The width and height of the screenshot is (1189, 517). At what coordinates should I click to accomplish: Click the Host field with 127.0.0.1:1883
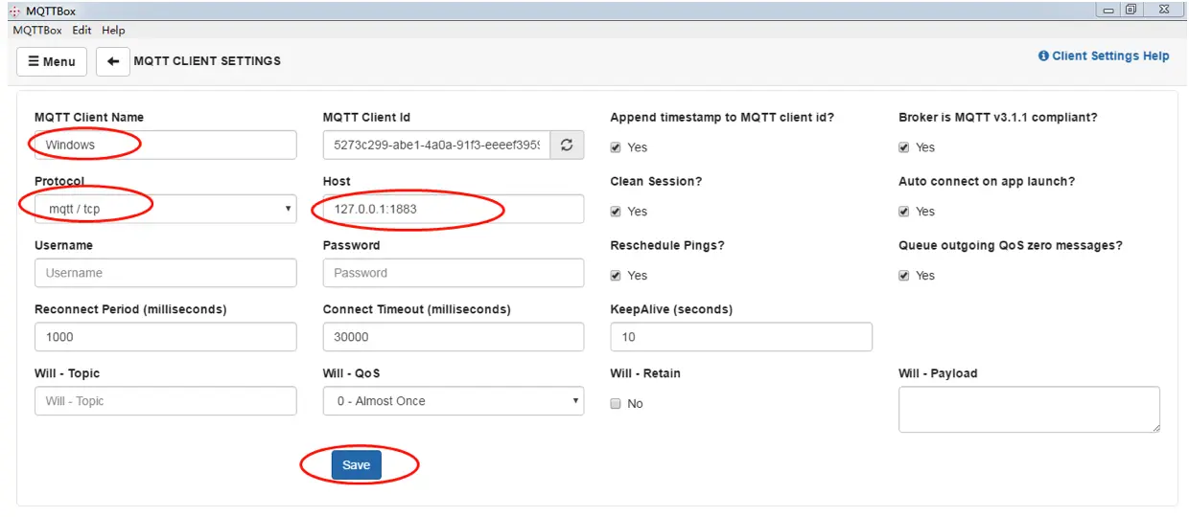point(454,209)
